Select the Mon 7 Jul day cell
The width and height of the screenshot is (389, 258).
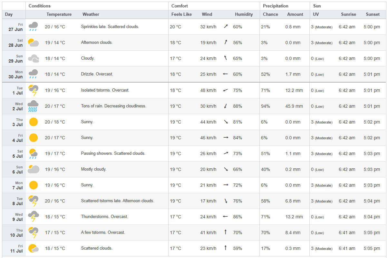[15, 185]
